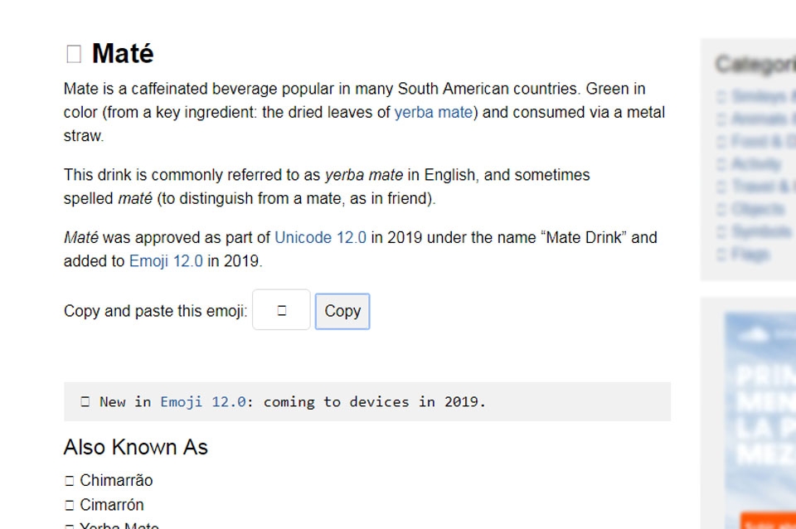Viewport: 796px width, 529px height.
Task: Click the Activity category icon in the sidebar
Action: 721,164
